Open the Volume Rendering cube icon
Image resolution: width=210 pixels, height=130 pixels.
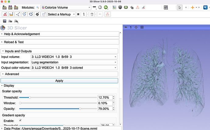click(120, 7)
